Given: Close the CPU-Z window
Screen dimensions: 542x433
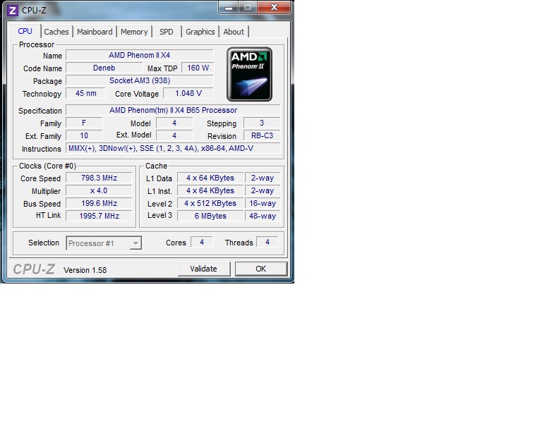Looking at the screenshot, I should (x=275, y=7).
